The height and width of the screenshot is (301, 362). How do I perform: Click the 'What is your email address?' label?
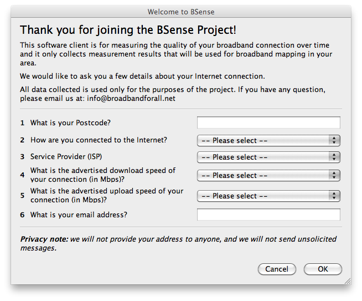coord(79,215)
